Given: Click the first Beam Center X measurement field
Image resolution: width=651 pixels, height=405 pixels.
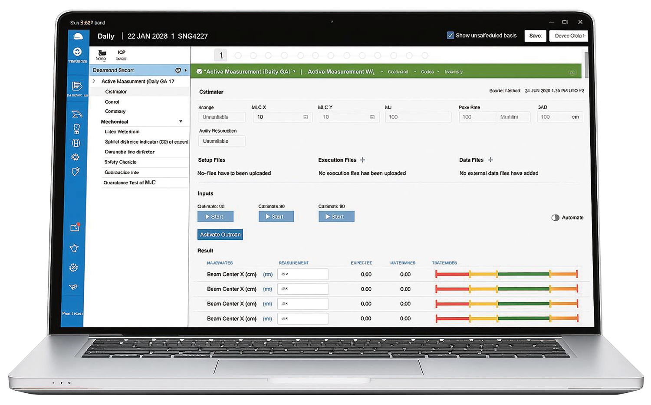Looking at the screenshot, I should click(x=302, y=274).
